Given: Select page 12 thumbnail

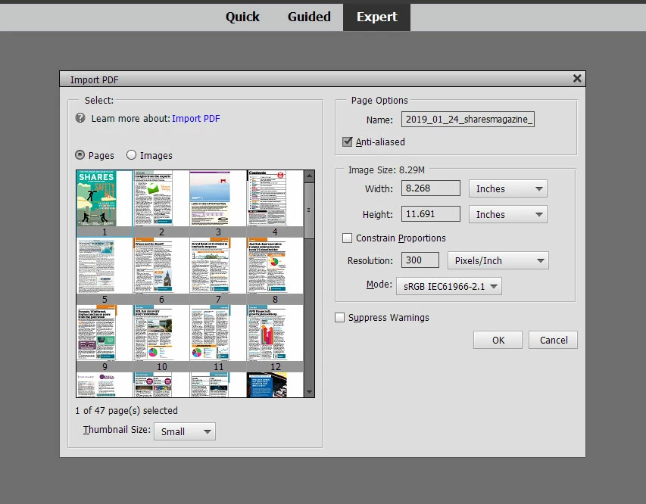Looking at the screenshot, I should coord(275,338).
